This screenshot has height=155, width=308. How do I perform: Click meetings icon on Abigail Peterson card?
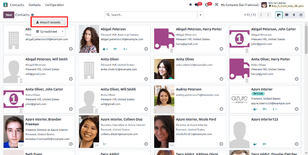(x=105, y=49)
